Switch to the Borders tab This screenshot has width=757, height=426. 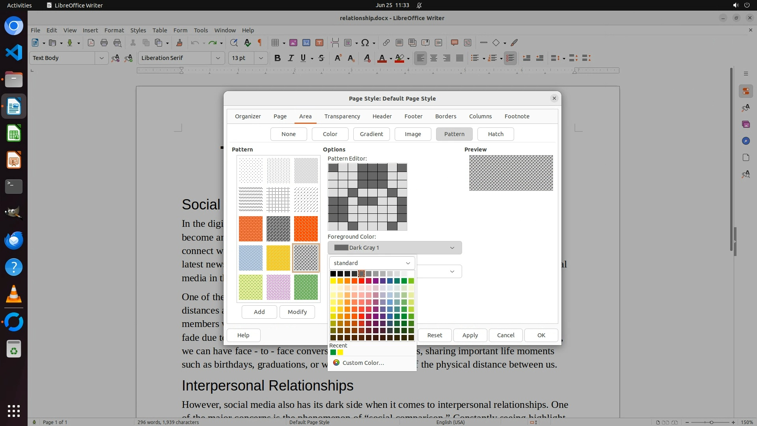(x=446, y=116)
